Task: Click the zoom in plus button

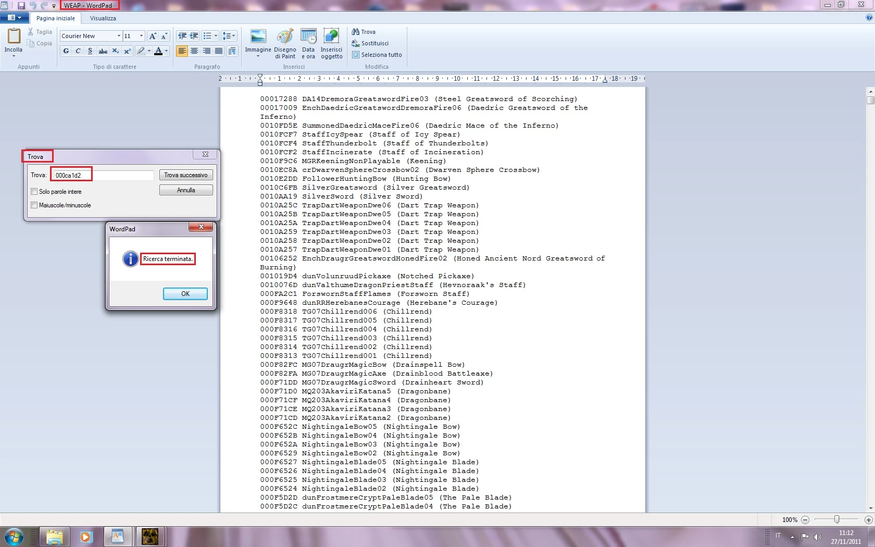Action: 868,520
